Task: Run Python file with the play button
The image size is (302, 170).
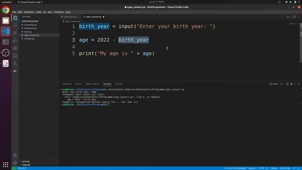Action: (288, 17)
